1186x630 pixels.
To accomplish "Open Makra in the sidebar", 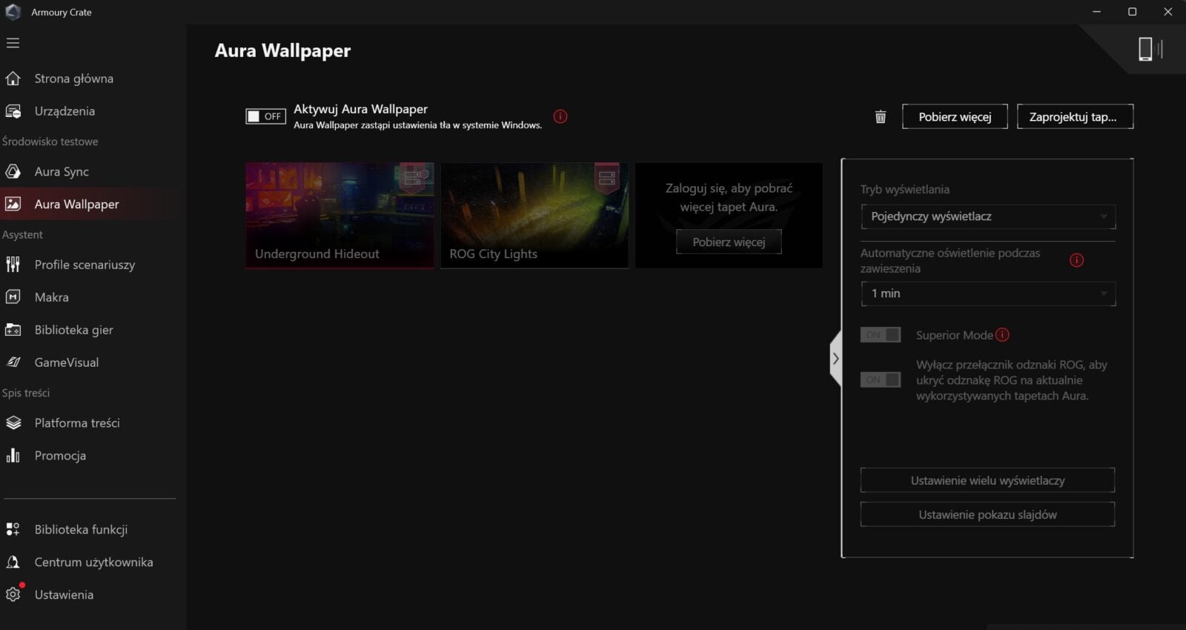I will (x=52, y=297).
